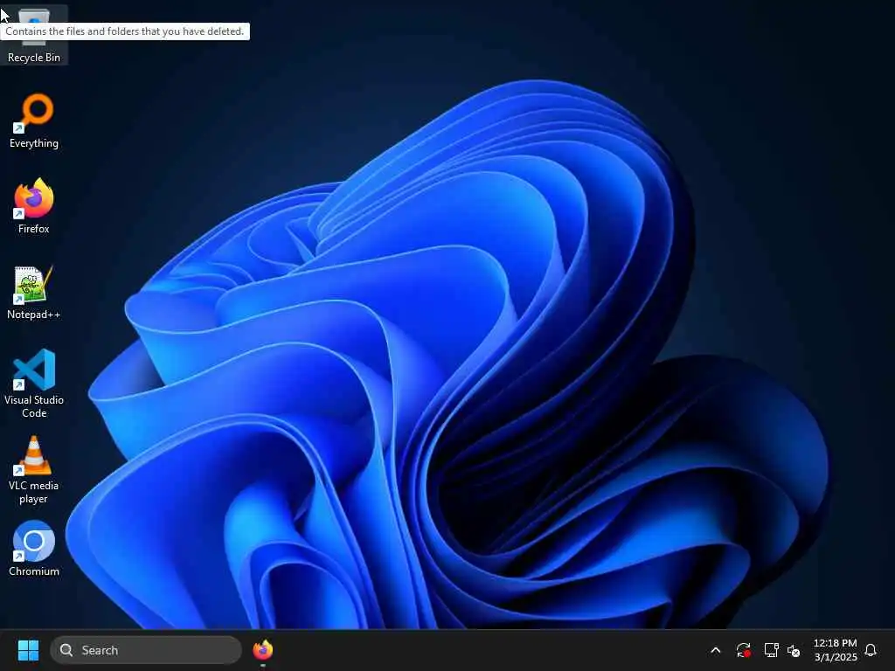895x671 pixels.
Task: Open the Windows Start menu
Action: tap(28, 650)
